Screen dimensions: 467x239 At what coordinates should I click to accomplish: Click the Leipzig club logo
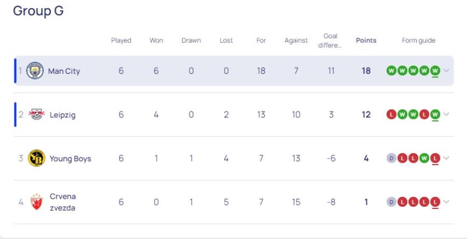click(x=37, y=115)
